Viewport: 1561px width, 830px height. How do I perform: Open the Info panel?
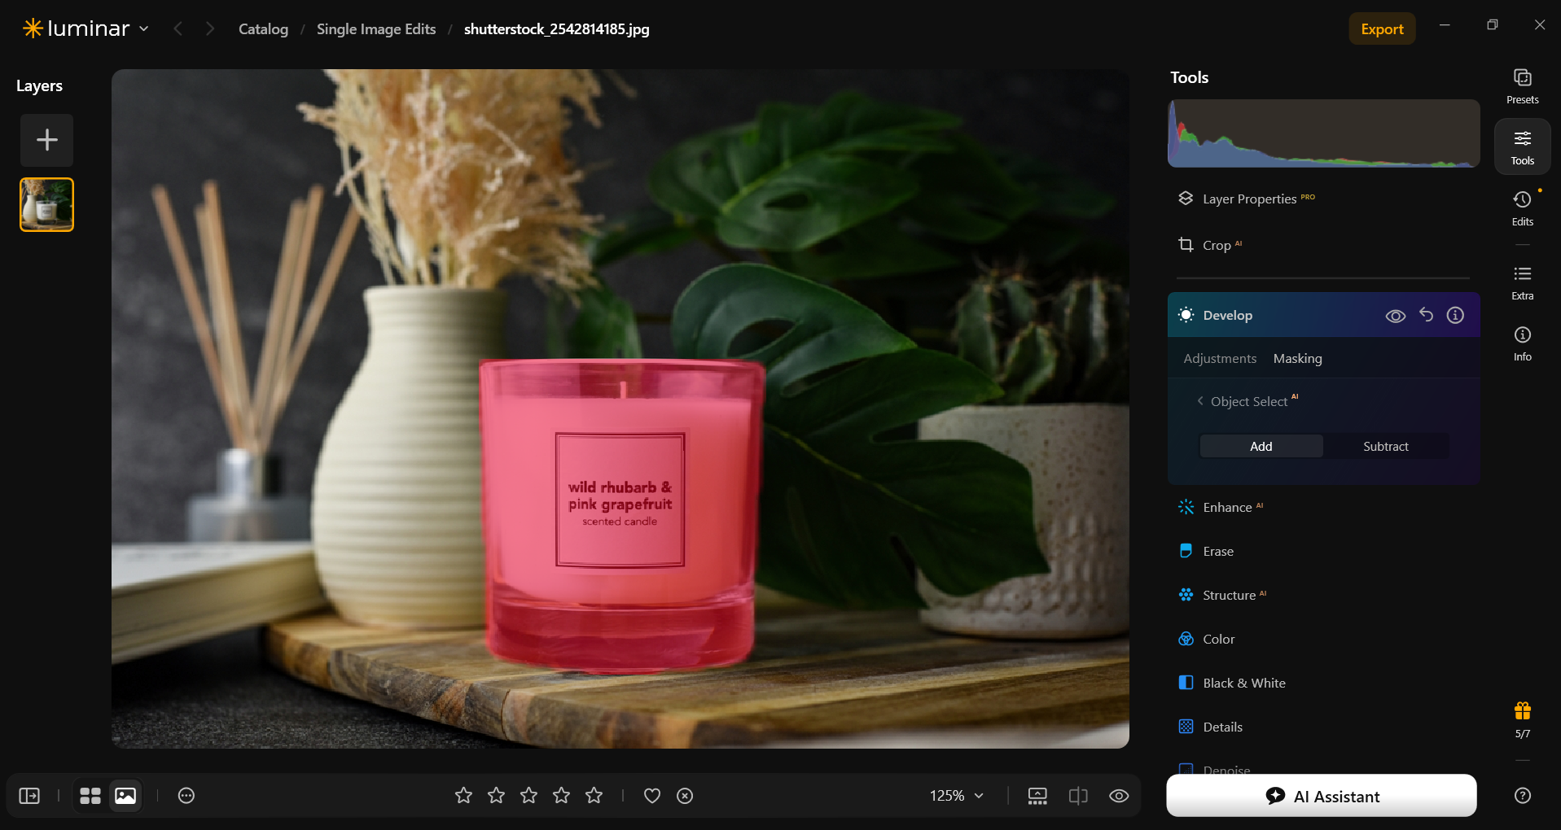tap(1522, 343)
